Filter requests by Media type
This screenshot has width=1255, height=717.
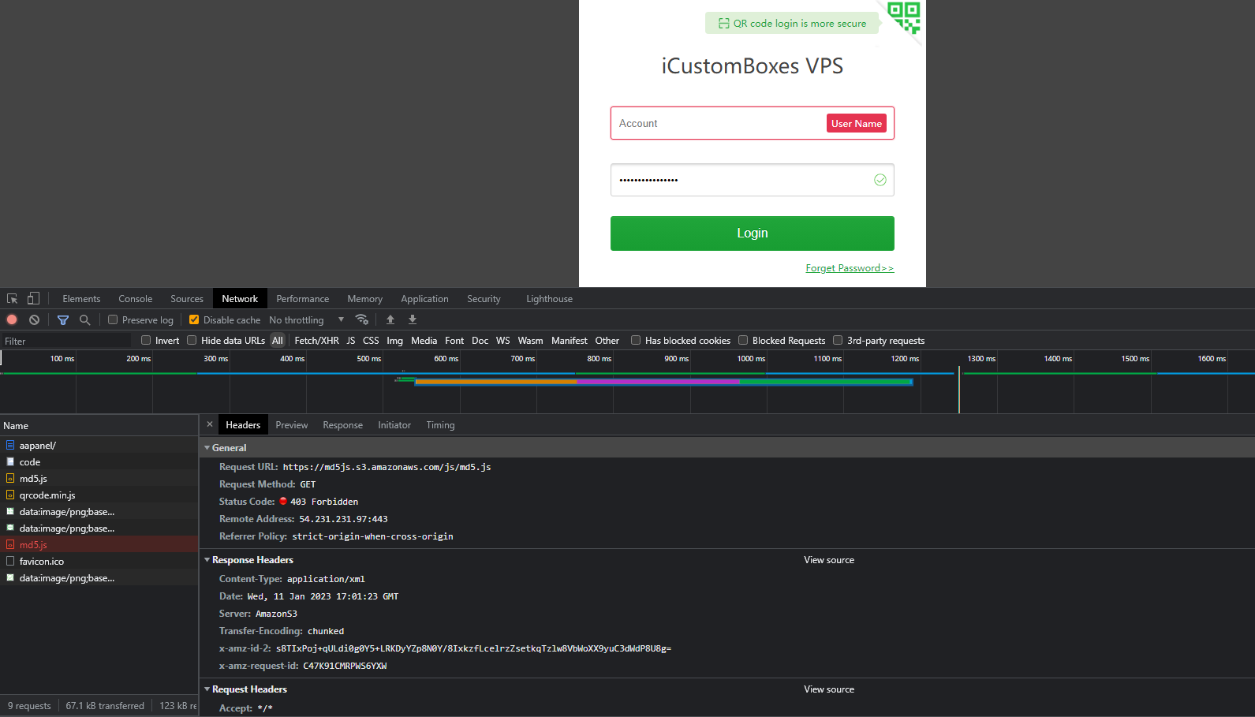click(424, 341)
